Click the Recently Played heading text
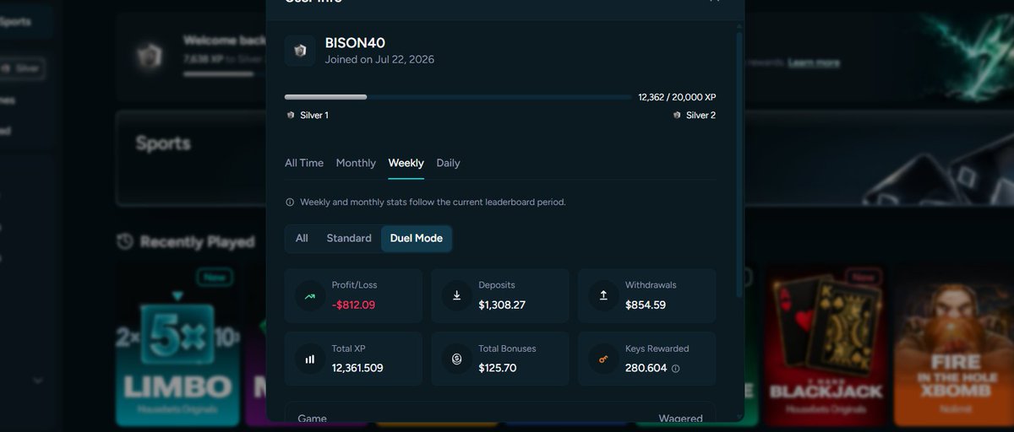This screenshot has width=1014, height=432. click(x=198, y=242)
